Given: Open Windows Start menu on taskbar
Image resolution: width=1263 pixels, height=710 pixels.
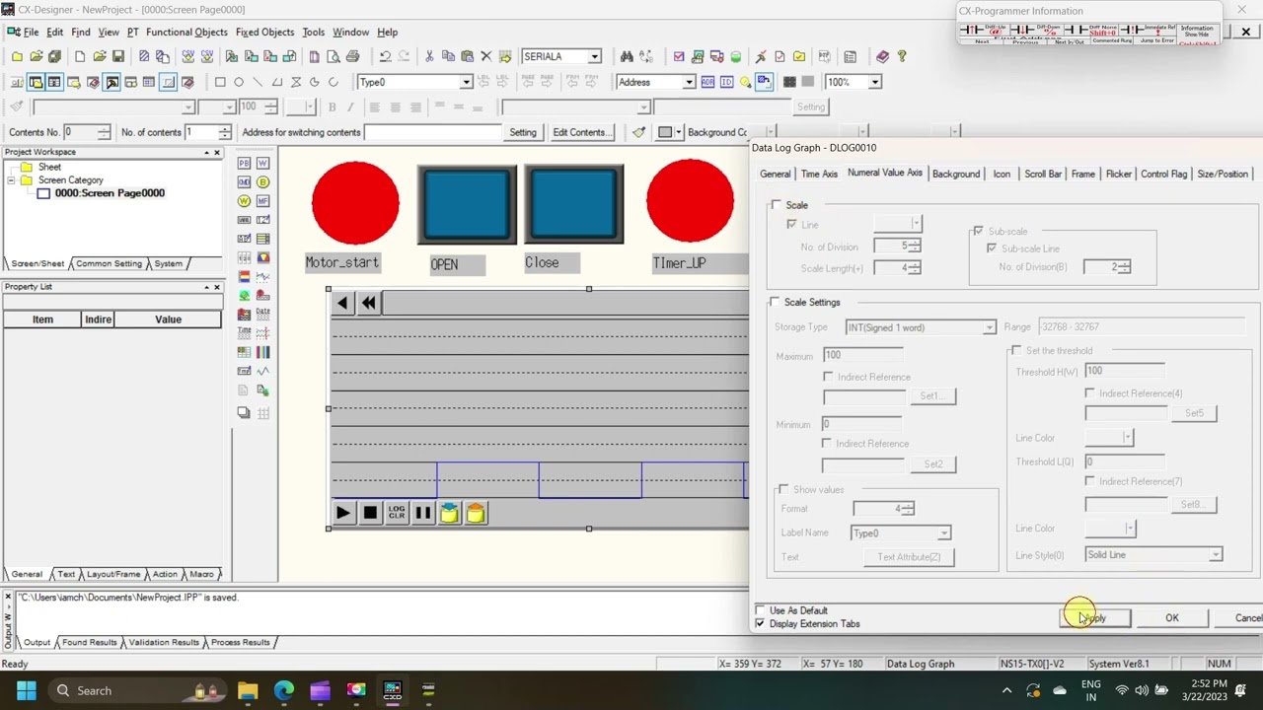Looking at the screenshot, I should (26, 690).
